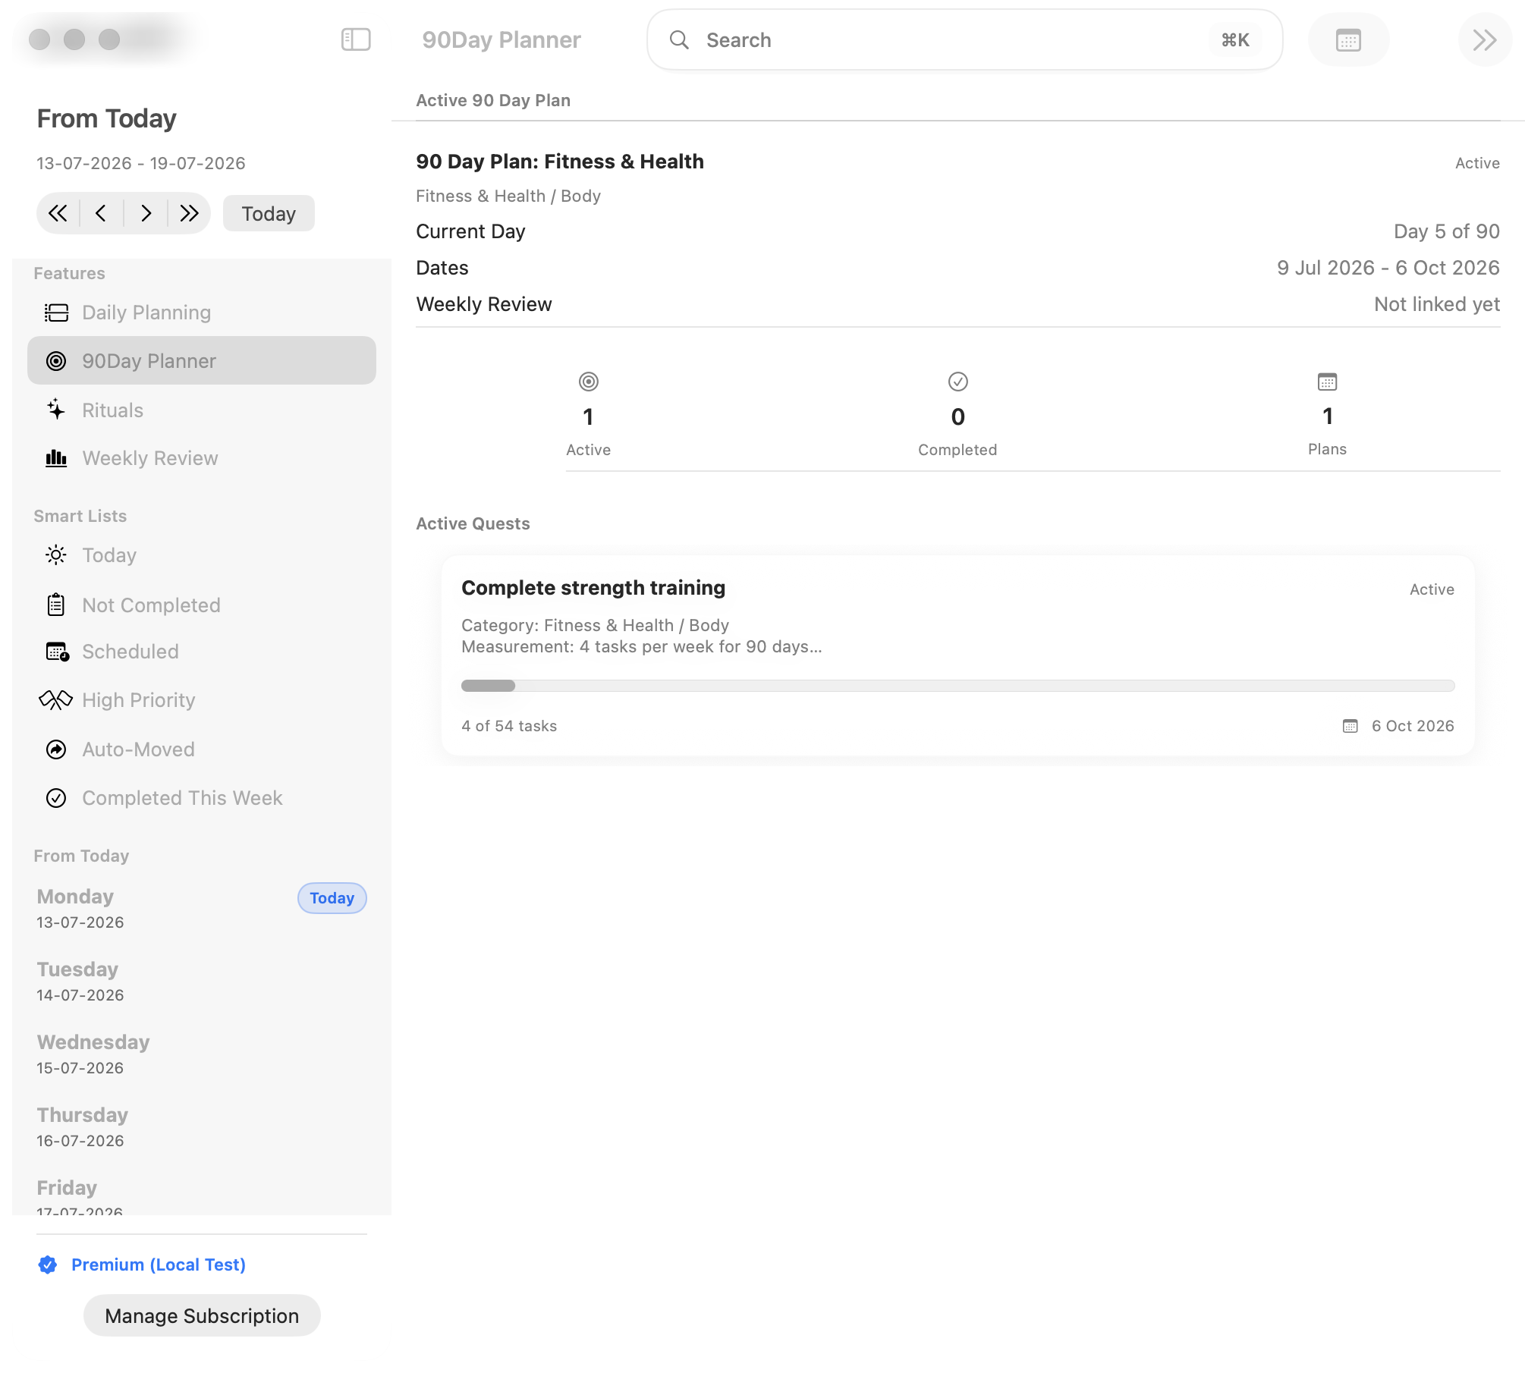Click the quest progress bar
Screen dimensions: 1525x1373
[958, 686]
